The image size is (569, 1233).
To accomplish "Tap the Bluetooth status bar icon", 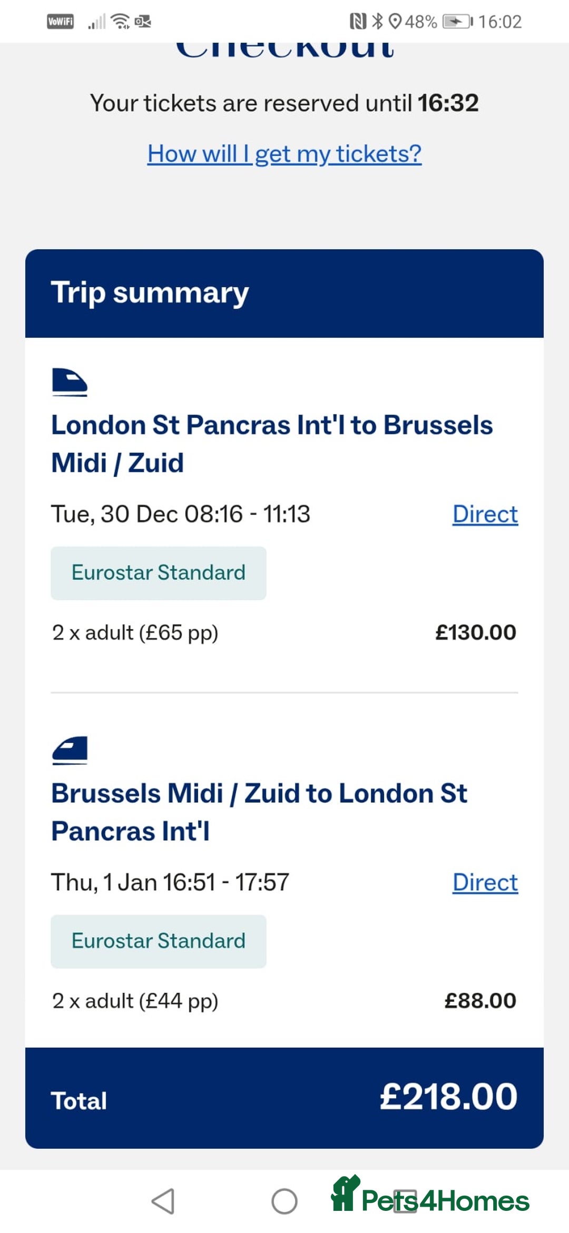I will (377, 22).
